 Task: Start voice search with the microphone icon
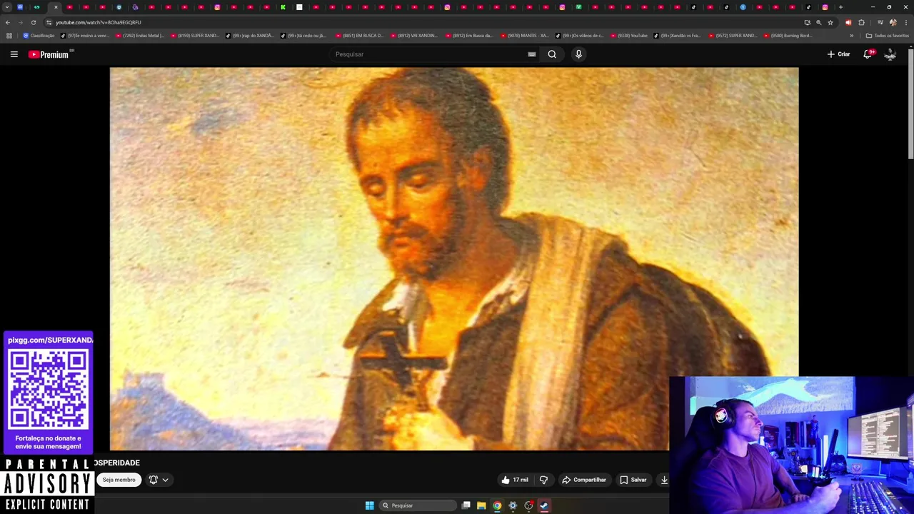[578, 54]
